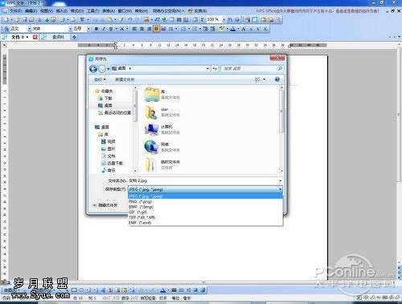Screen dimensions: 402x304
Task: Click the forward arrow in Save As dialog
Action: click(102, 69)
